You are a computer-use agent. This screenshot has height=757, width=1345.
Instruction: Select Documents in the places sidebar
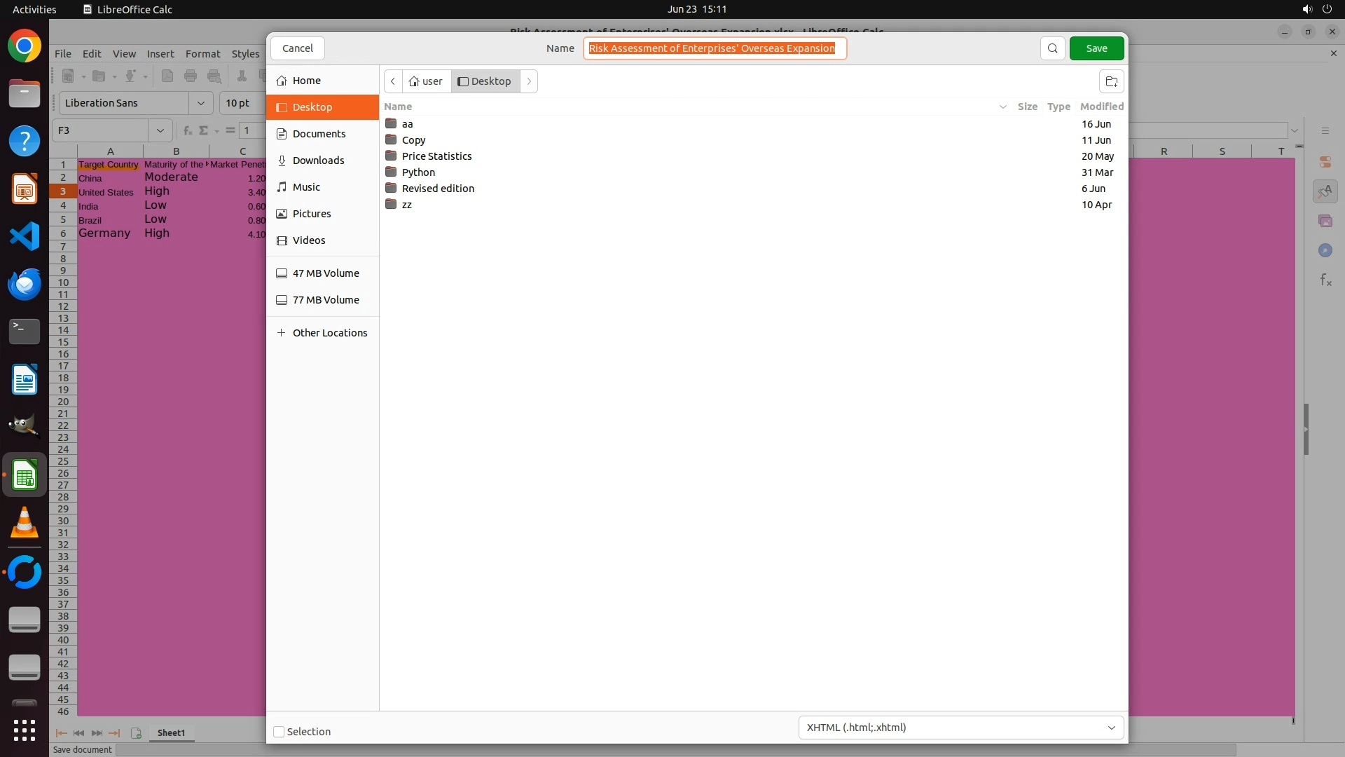319,134
